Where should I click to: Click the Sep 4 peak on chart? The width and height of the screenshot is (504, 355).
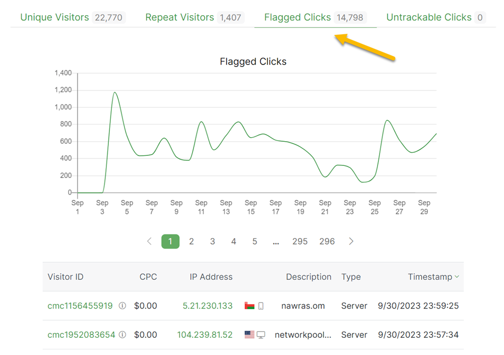pos(115,93)
